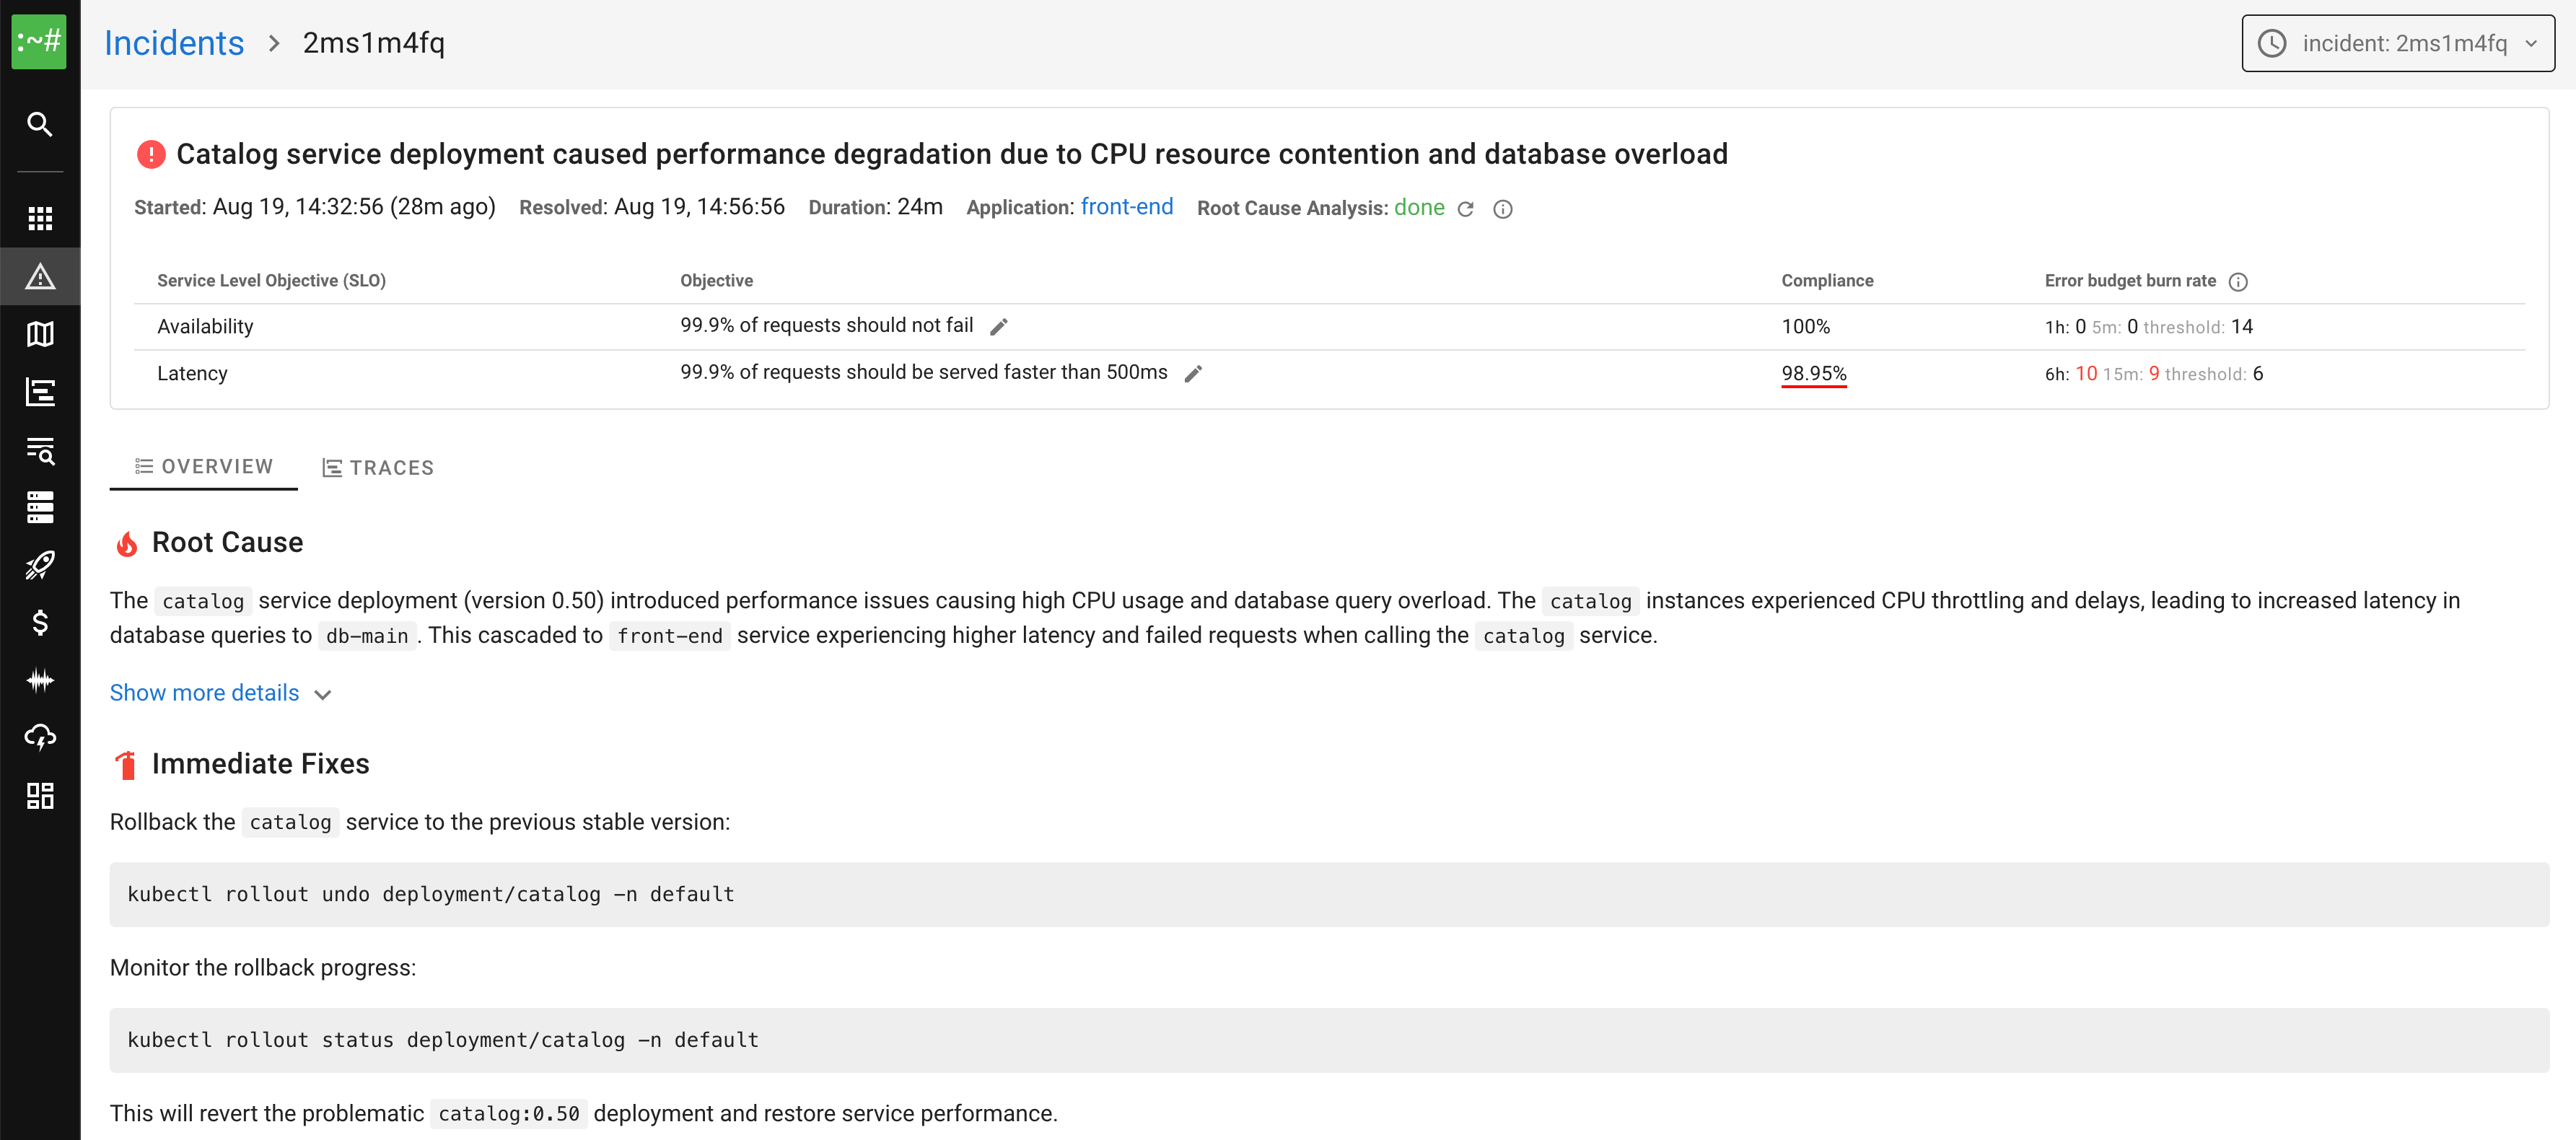Open the dashboards icon in sidebar
The width and height of the screenshot is (2576, 1140).
click(x=40, y=796)
